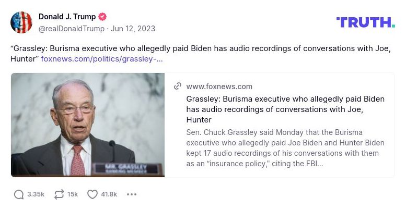
Task: Open Donald J. Trump profile name
Action: click(67, 17)
